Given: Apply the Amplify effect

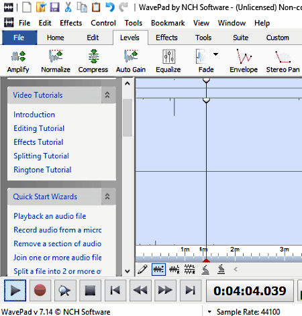Looking at the screenshot, I should pyautogui.click(x=18, y=61).
